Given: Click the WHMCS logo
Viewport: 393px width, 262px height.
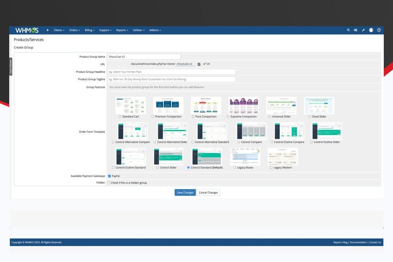Looking at the screenshot, I should 27,30.
